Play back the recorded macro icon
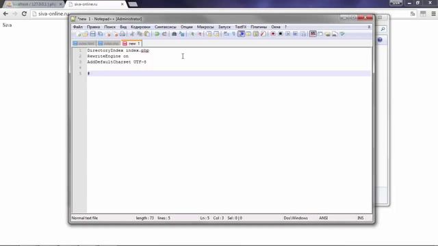This screenshot has width=438, height=246. click(x=287, y=34)
